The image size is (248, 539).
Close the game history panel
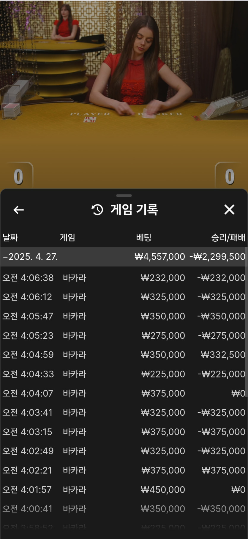(229, 210)
